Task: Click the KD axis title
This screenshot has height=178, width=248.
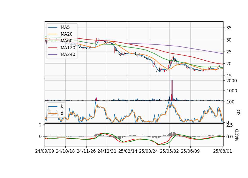Action: (x=238, y=112)
